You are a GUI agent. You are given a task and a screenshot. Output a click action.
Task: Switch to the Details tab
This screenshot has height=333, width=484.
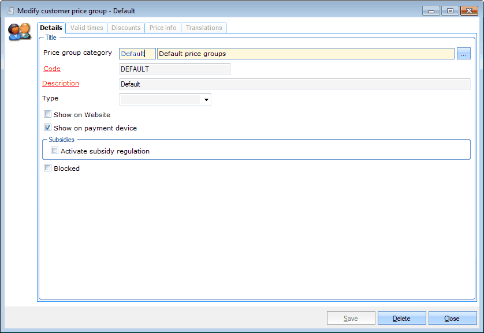coord(51,28)
